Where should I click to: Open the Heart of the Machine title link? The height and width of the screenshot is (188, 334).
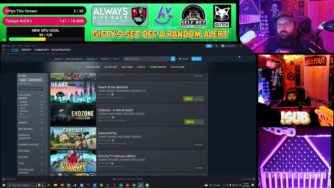click(x=113, y=87)
